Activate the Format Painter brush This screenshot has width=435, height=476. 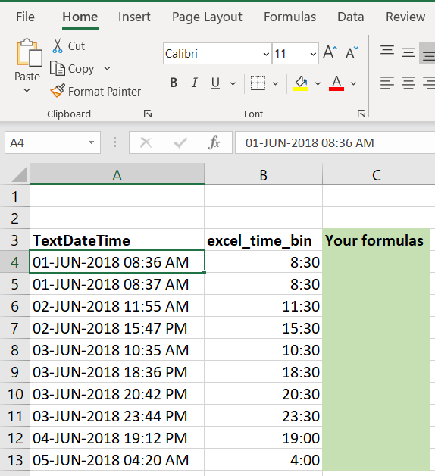(95, 92)
